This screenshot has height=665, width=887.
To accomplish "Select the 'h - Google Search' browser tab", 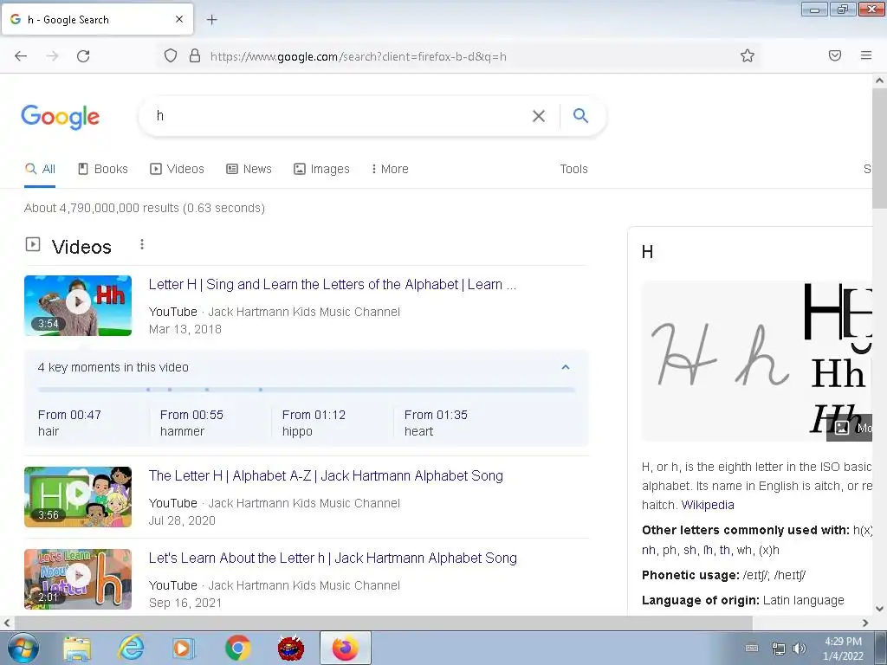I will [x=97, y=20].
